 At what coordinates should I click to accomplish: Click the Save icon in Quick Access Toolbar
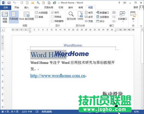[9, 3]
